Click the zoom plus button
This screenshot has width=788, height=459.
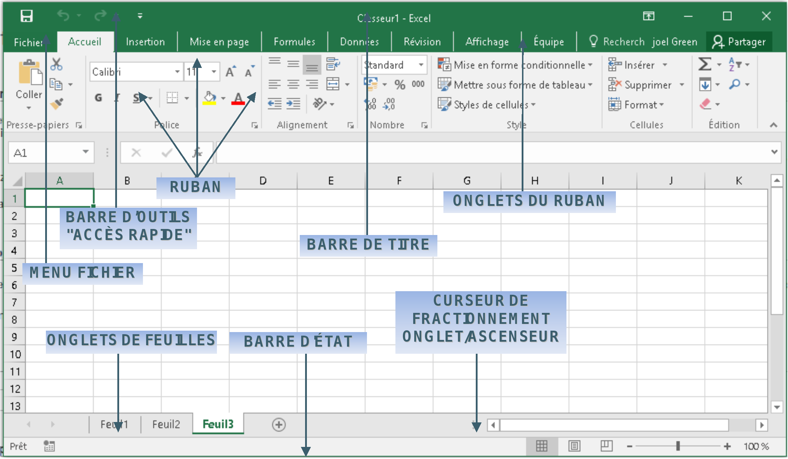click(x=728, y=446)
